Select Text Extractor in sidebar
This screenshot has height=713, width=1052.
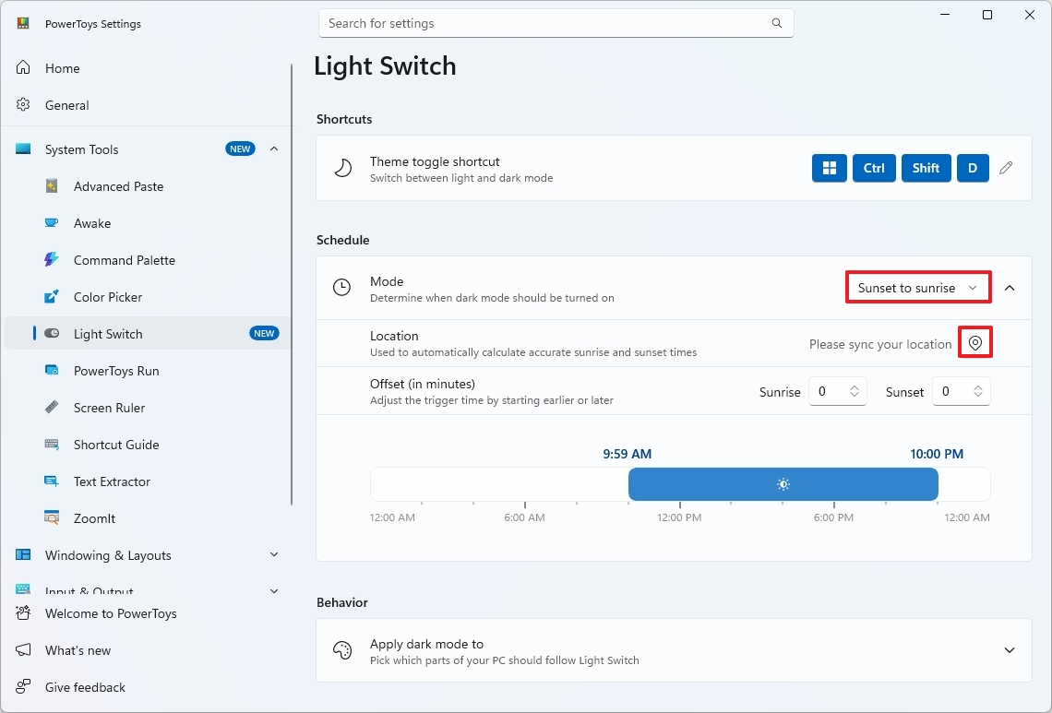pyautogui.click(x=112, y=481)
